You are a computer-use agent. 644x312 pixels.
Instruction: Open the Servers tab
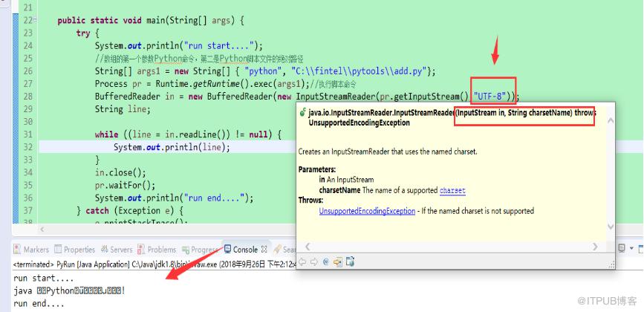pyautogui.click(x=116, y=250)
